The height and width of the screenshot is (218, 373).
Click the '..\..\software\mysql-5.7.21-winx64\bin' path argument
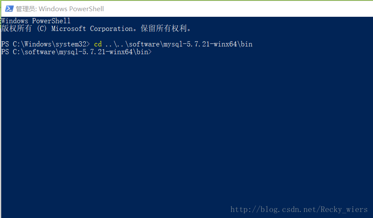179,44
